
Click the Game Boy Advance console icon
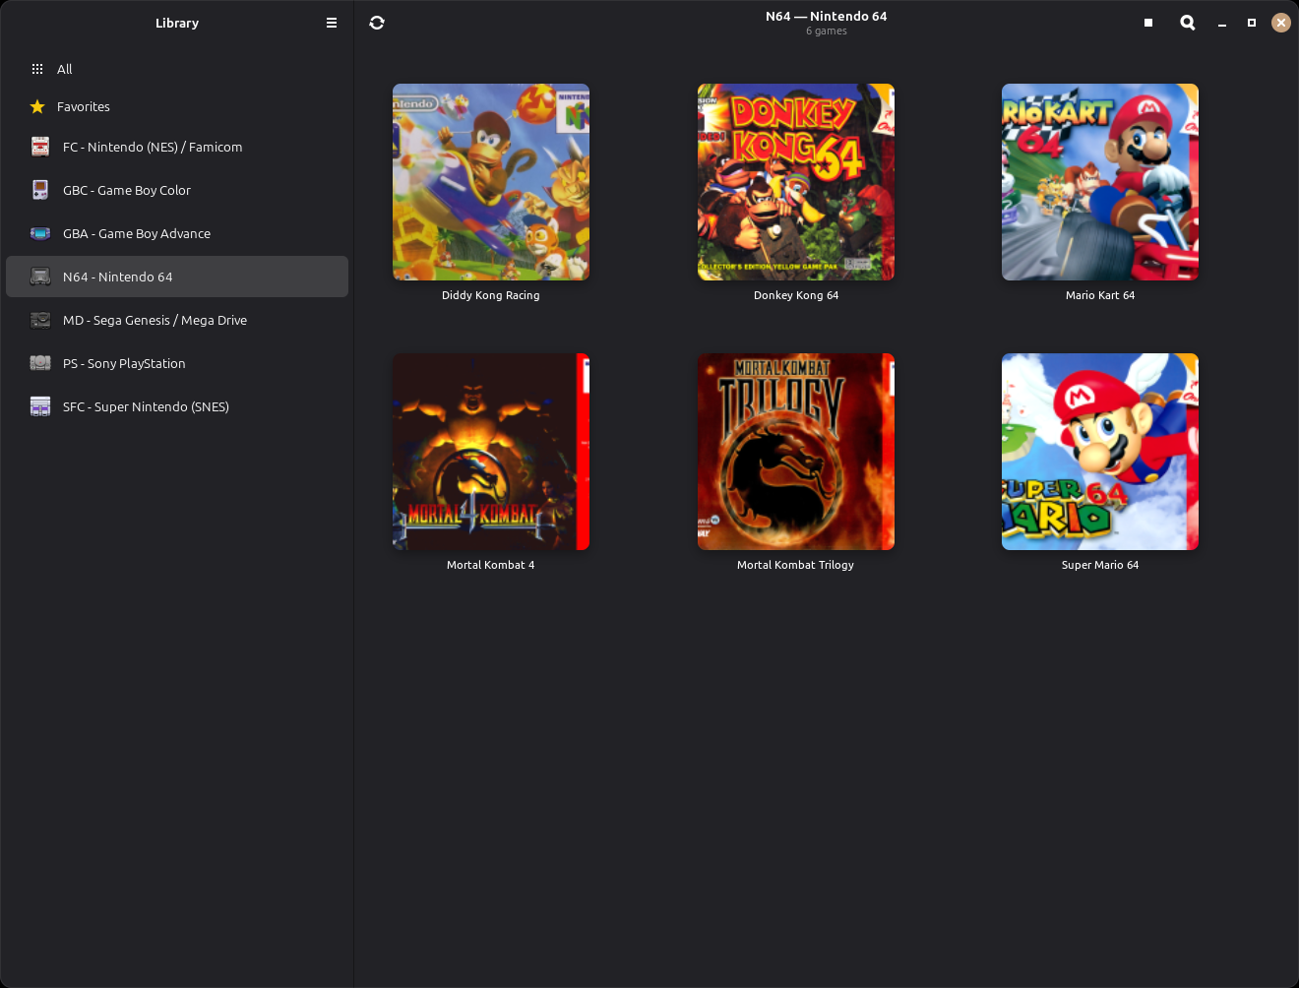click(40, 233)
